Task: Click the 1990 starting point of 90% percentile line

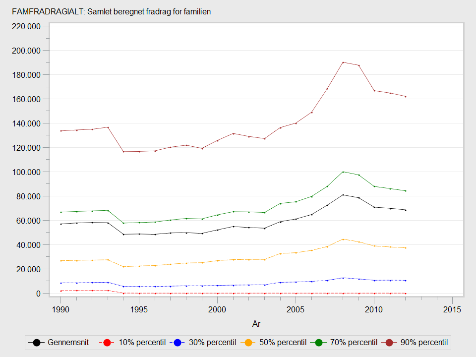Action: pyautogui.click(x=60, y=131)
